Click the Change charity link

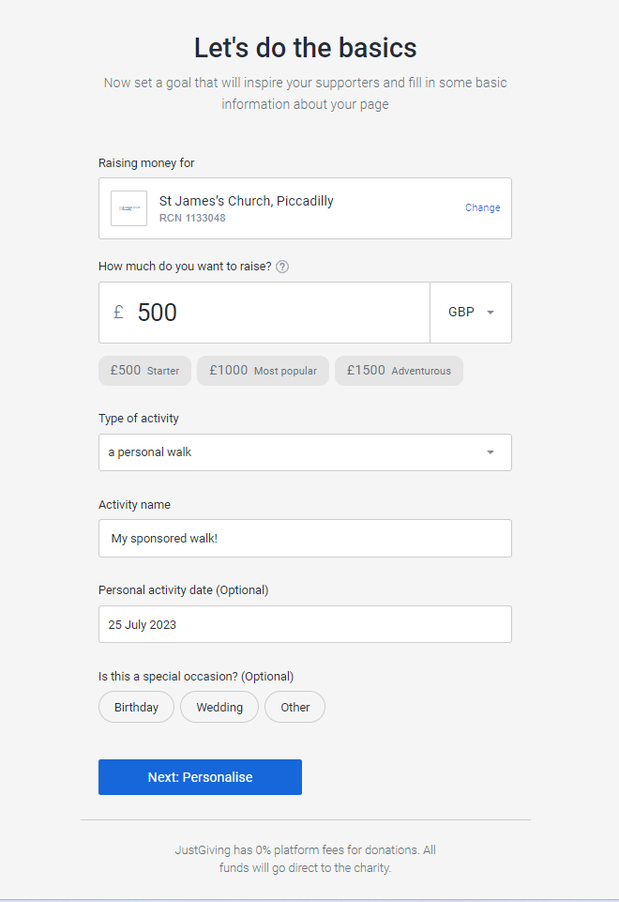tap(482, 207)
